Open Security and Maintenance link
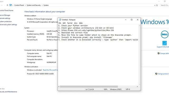The height and width of the screenshot is (95, 169). click(8, 92)
